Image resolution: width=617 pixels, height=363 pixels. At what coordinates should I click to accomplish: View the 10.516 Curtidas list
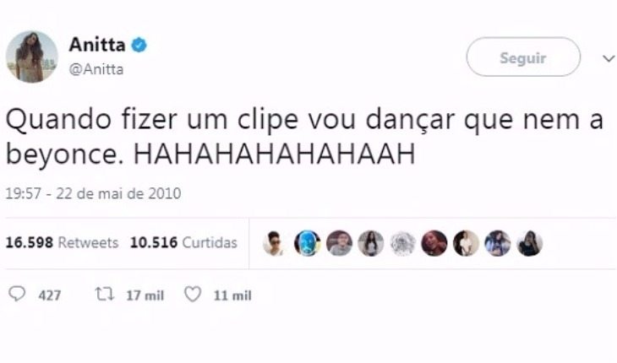click(x=183, y=243)
